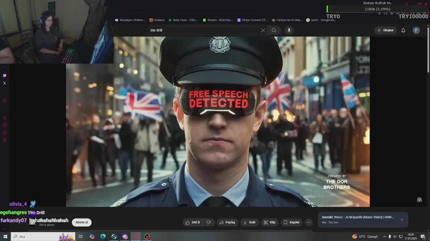Click the free speech video frame
The width and height of the screenshot is (430, 241).
click(218, 122)
